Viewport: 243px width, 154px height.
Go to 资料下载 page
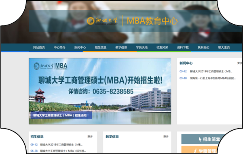[x=183, y=48]
